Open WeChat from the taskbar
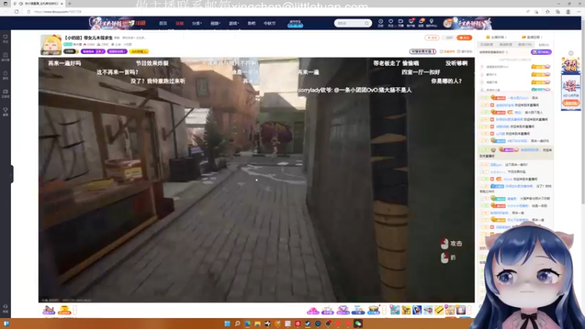 358,323
